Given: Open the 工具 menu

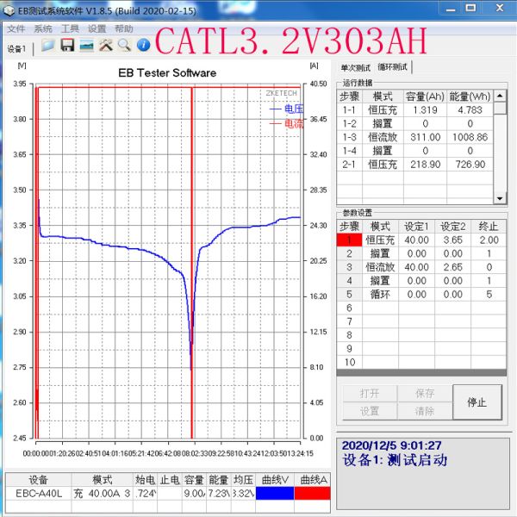Looking at the screenshot, I should pyautogui.click(x=70, y=28).
